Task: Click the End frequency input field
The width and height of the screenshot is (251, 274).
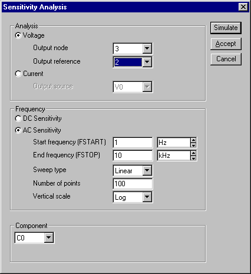Action: pos(133,156)
